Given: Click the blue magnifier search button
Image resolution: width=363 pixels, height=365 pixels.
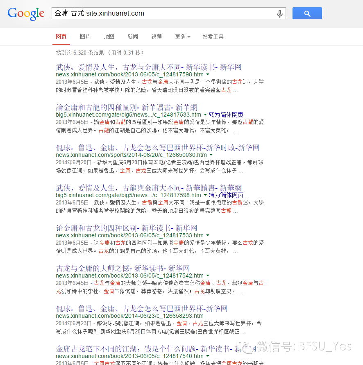Looking at the screenshot, I should (307, 13).
